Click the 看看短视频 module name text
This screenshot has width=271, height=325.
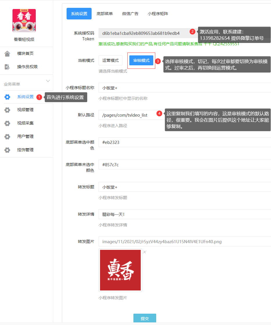(x=24, y=39)
